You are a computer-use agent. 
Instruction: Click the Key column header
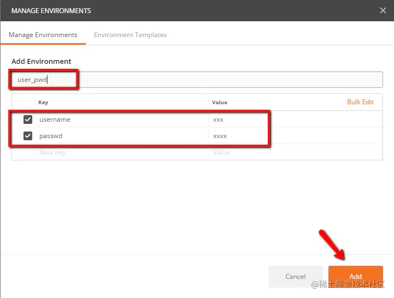pyautogui.click(x=43, y=102)
